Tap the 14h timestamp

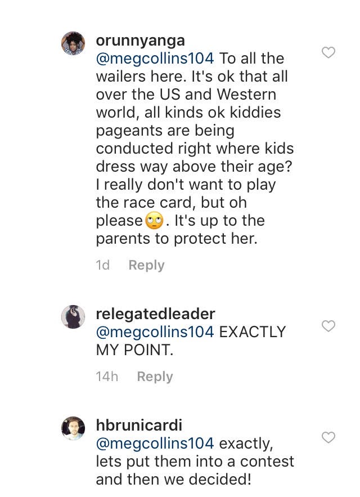[x=107, y=377]
